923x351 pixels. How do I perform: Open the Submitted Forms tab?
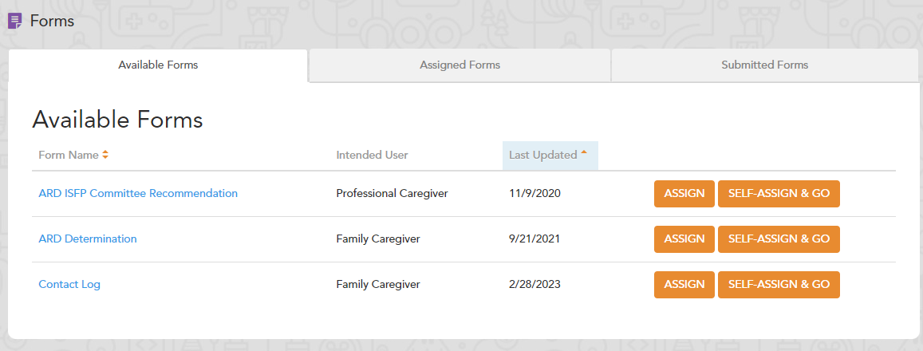pyautogui.click(x=764, y=65)
